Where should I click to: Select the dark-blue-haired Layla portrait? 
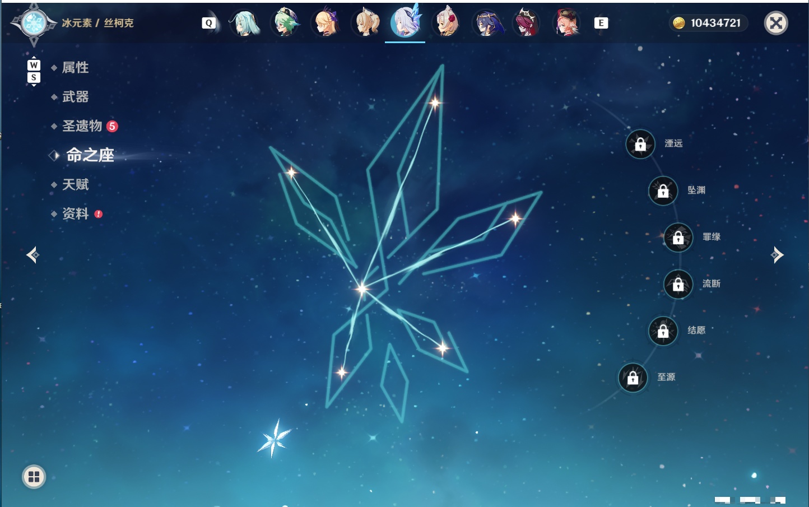487,23
